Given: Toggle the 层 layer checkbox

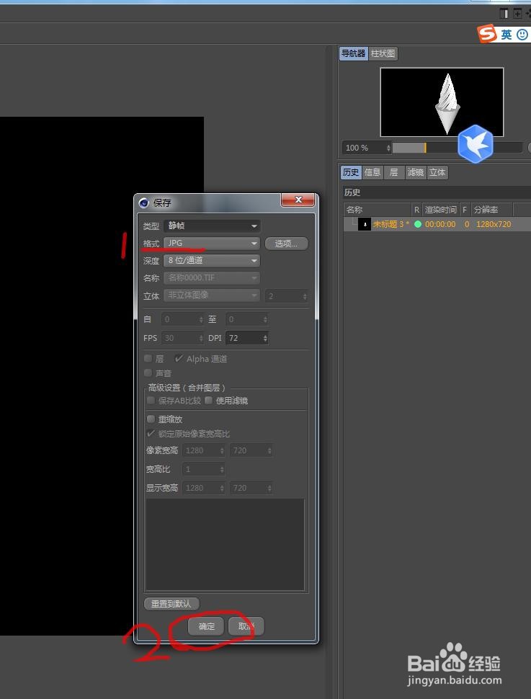Looking at the screenshot, I should (148, 358).
